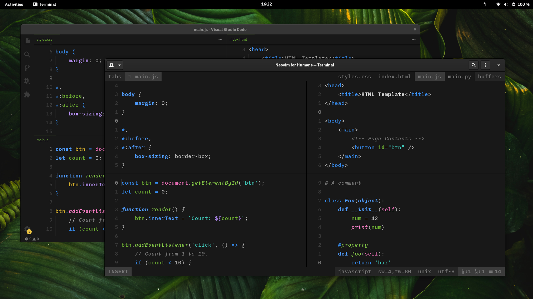Switch to the styles.css buffer
This screenshot has height=299, width=533.
pos(355,77)
